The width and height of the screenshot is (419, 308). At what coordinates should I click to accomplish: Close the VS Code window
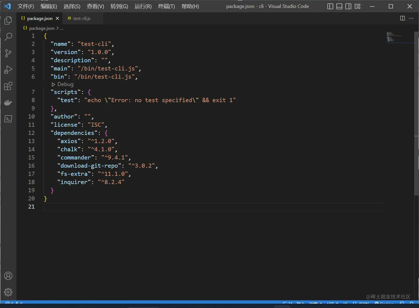tap(410, 6)
